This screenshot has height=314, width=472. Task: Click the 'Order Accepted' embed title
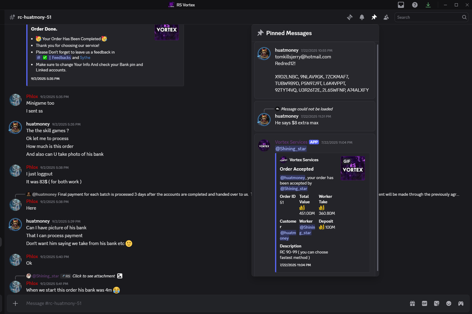tap(296, 169)
